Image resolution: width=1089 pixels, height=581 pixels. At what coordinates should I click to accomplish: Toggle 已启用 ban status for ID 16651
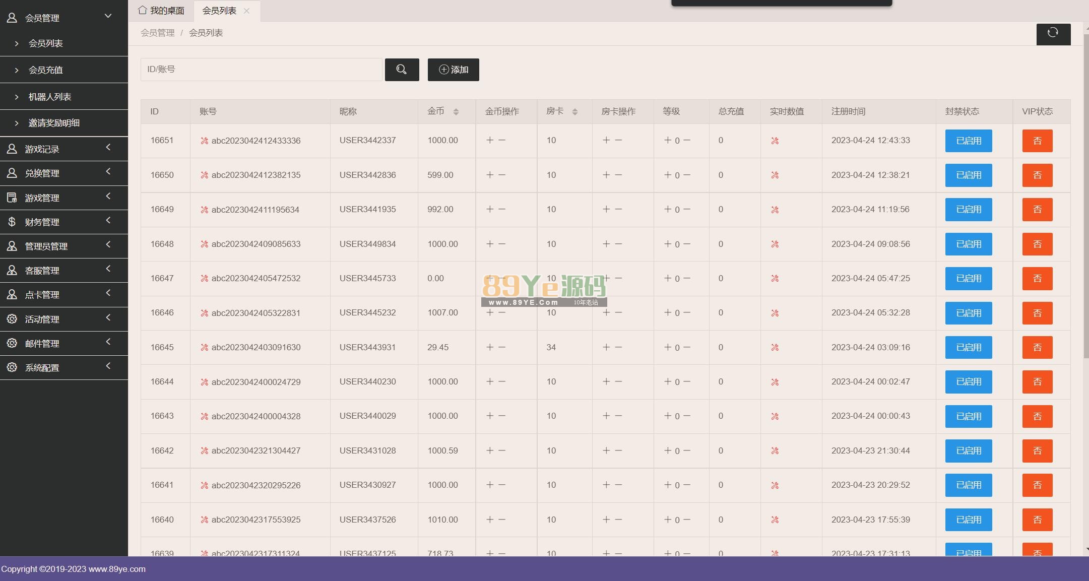pyautogui.click(x=968, y=141)
